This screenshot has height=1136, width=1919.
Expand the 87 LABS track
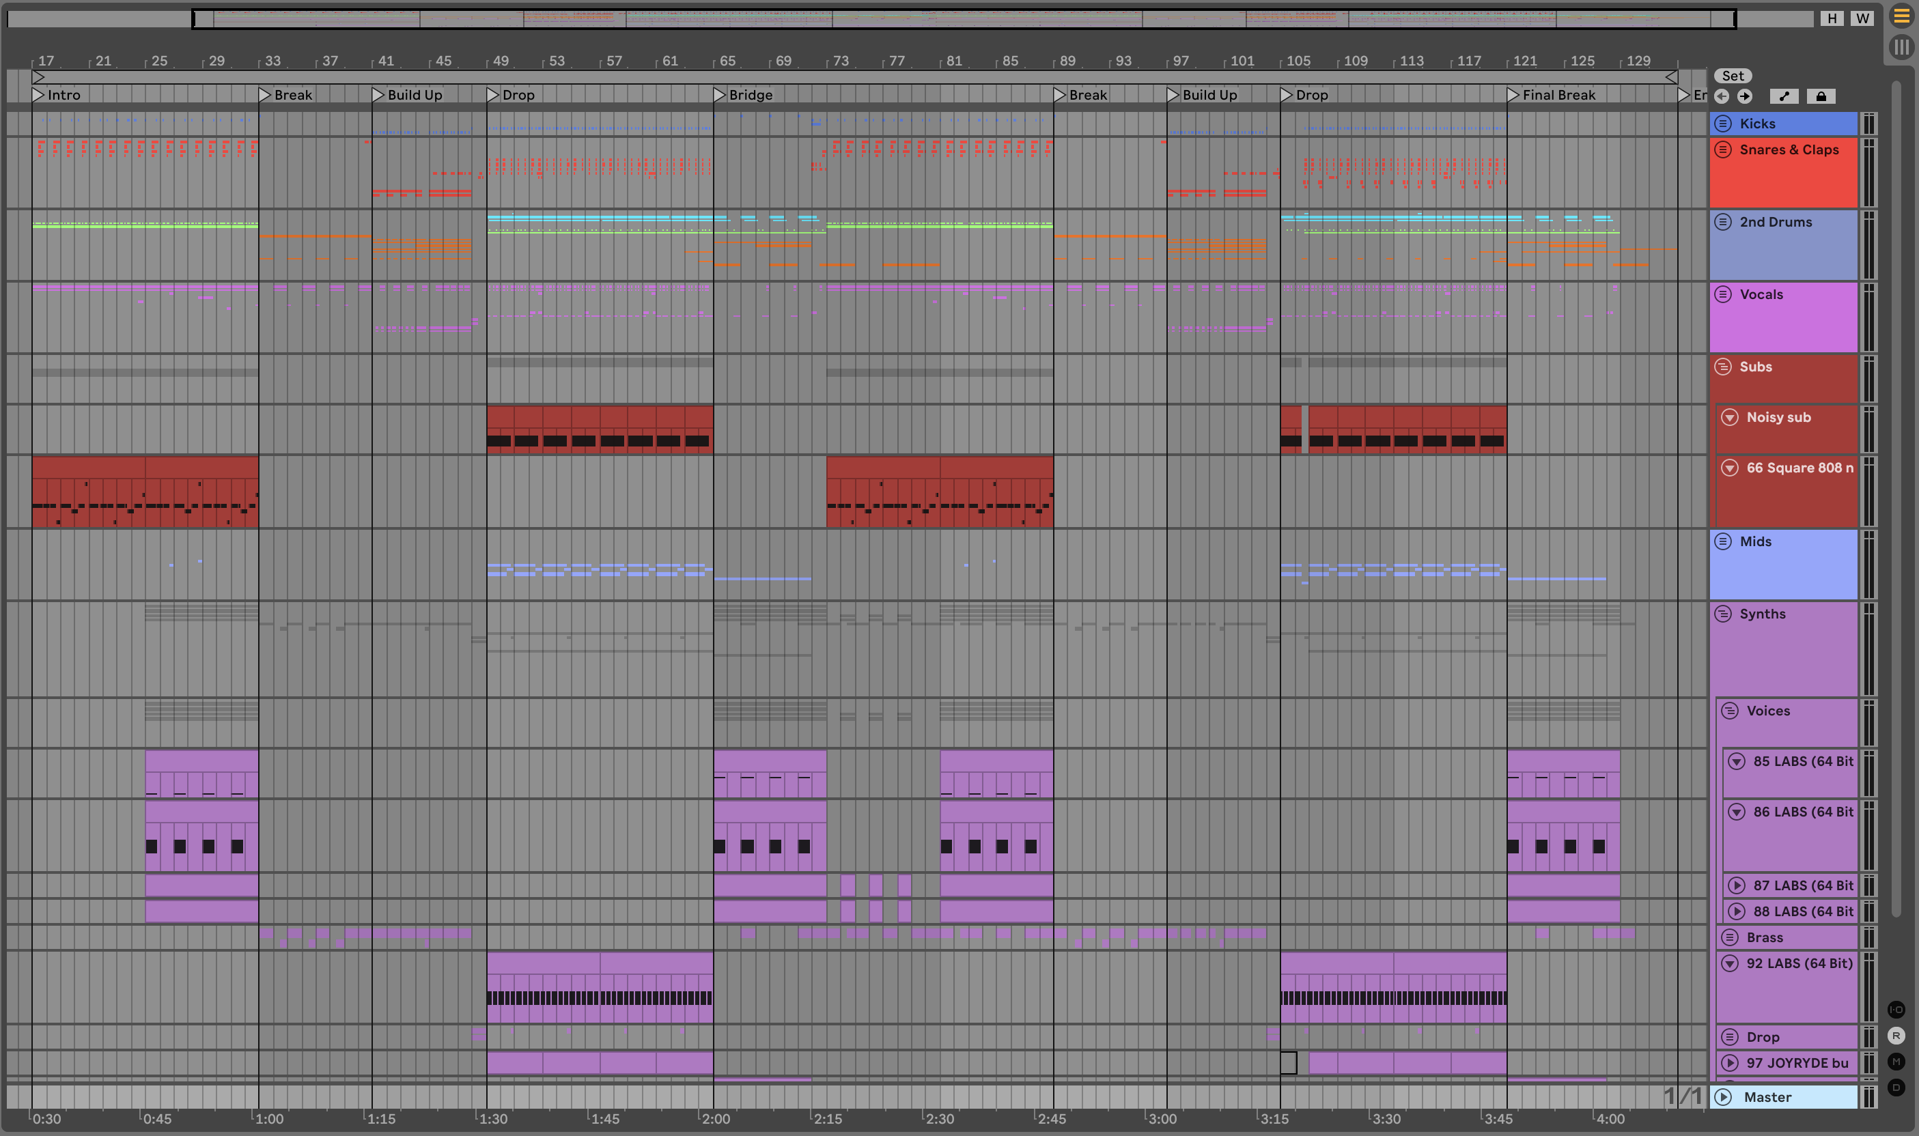1737,885
